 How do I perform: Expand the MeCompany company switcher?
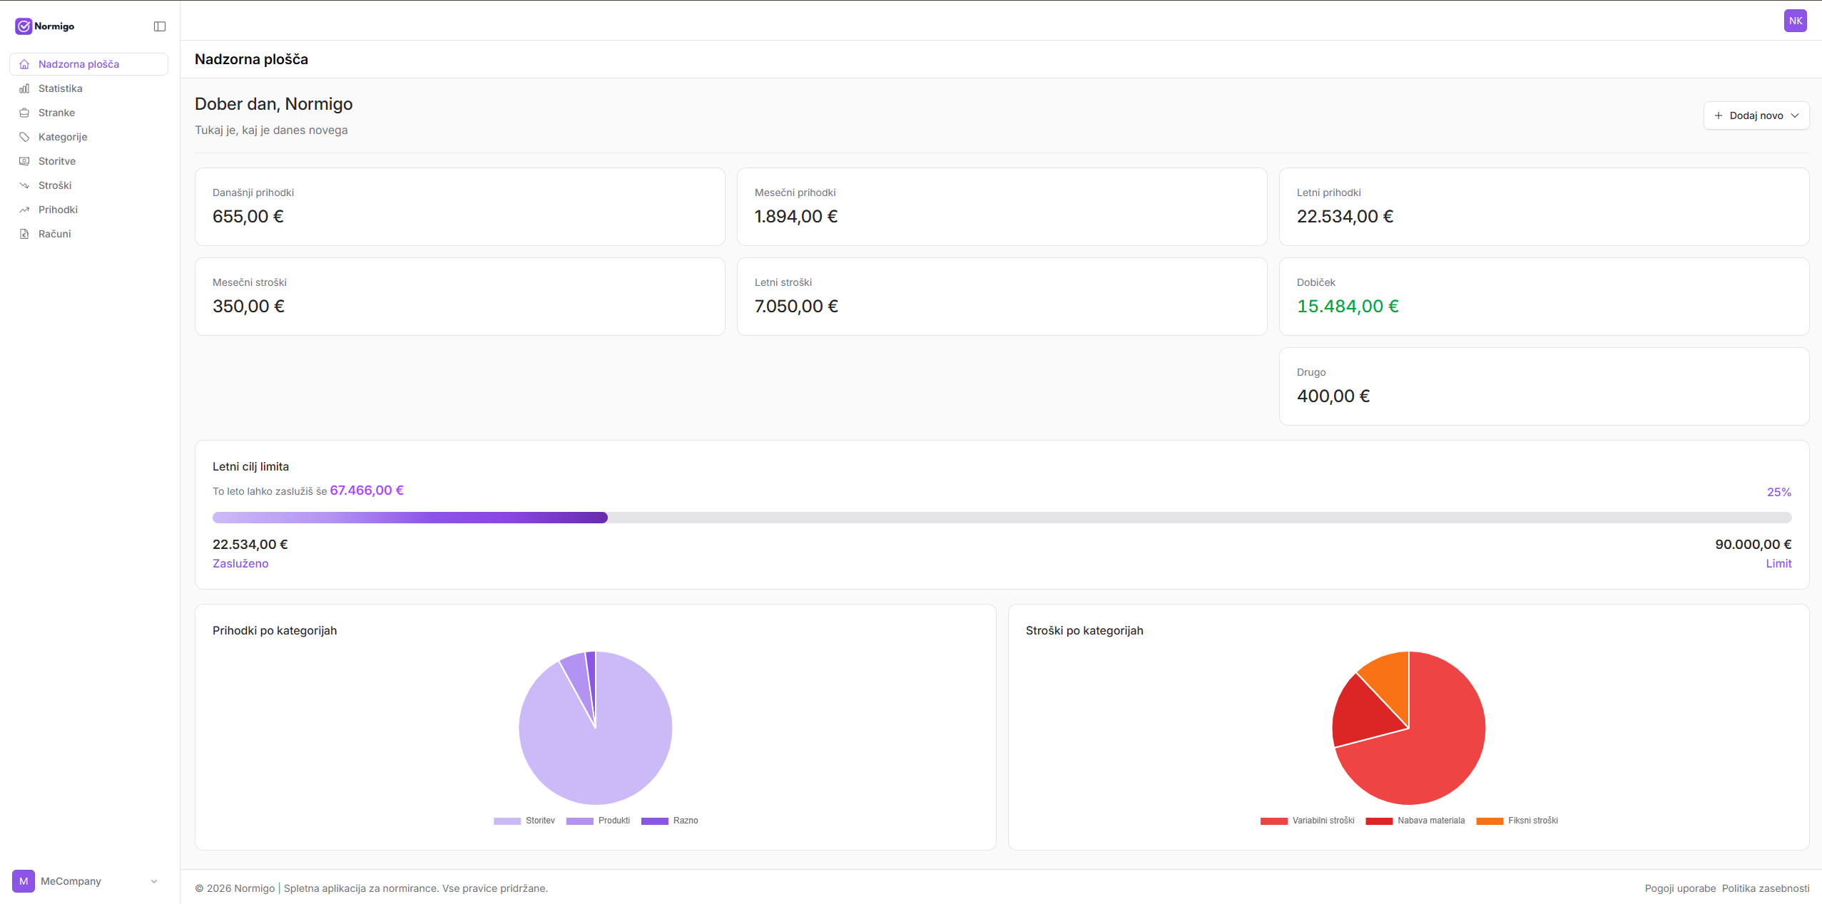pos(86,881)
